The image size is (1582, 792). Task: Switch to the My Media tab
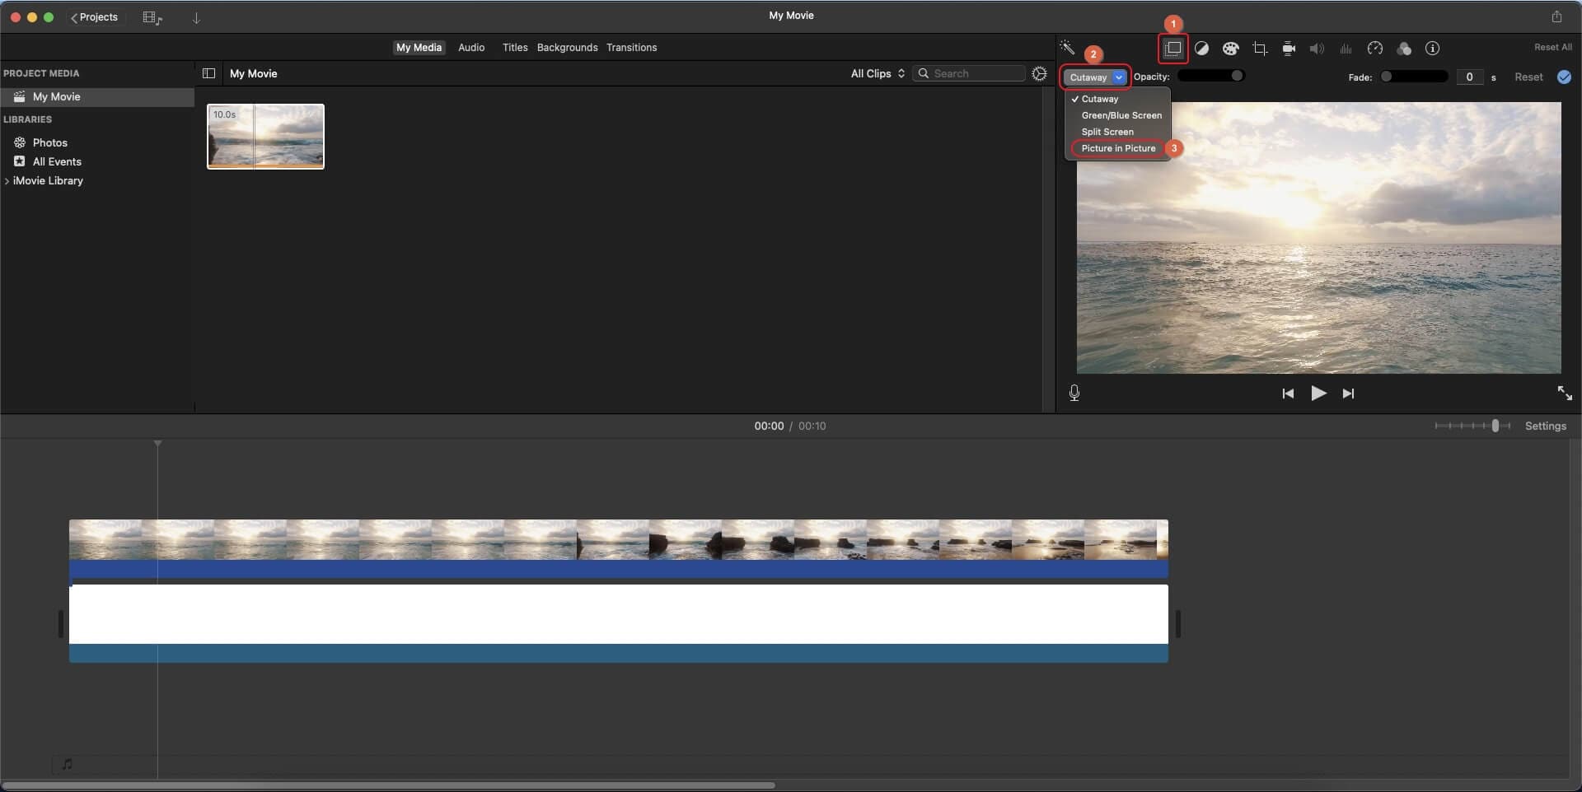(x=419, y=47)
